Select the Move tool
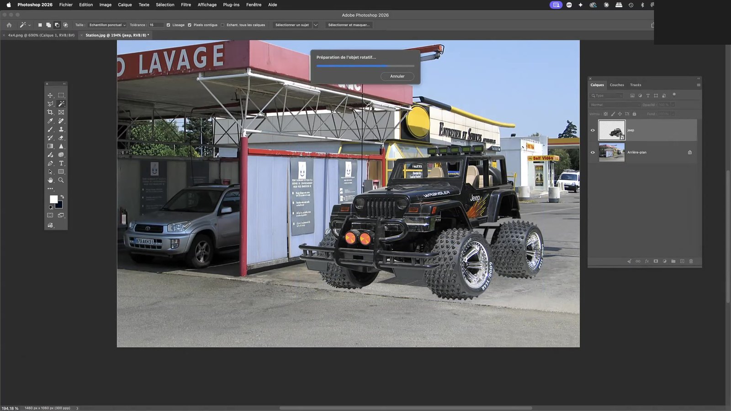 coord(50,95)
